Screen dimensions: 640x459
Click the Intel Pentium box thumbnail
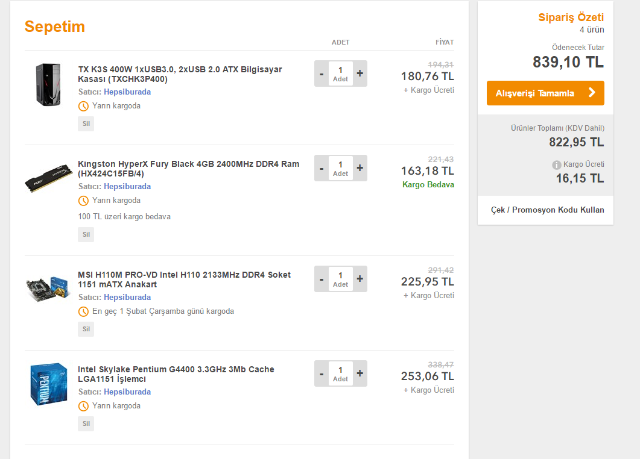coord(48,384)
